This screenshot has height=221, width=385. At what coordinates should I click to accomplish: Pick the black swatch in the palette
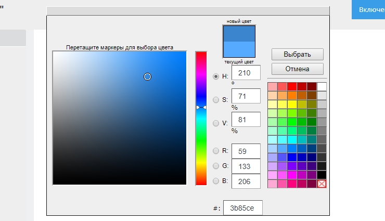[322, 175]
